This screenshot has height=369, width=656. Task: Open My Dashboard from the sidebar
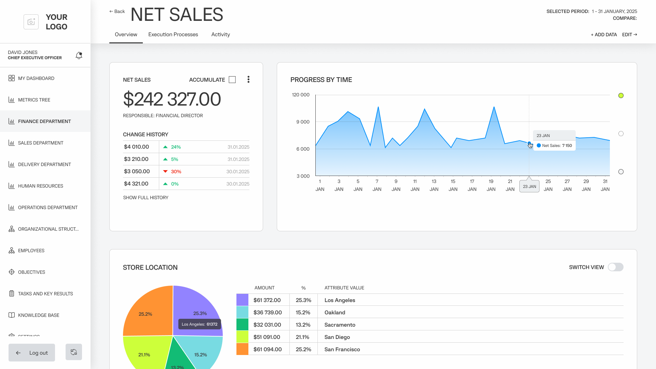pyautogui.click(x=36, y=78)
